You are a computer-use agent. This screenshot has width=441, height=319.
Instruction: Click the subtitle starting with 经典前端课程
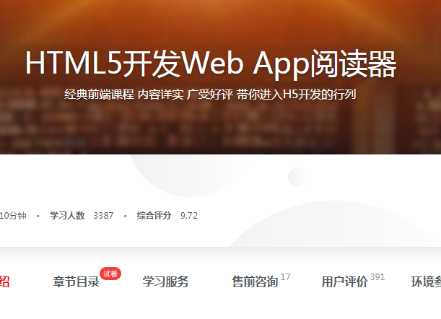coord(210,95)
